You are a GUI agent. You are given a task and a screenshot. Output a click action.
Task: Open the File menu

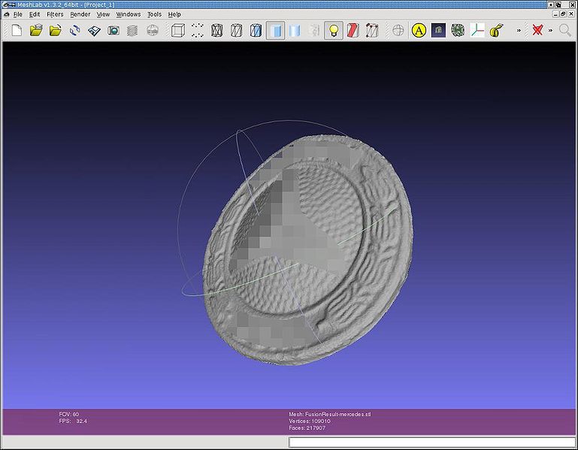pyautogui.click(x=18, y=14)
